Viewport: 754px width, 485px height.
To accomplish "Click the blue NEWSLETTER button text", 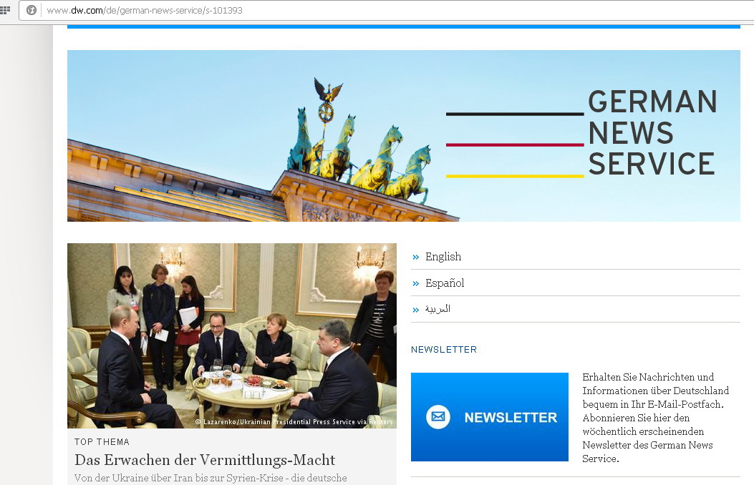I will (x=511, y=417).
